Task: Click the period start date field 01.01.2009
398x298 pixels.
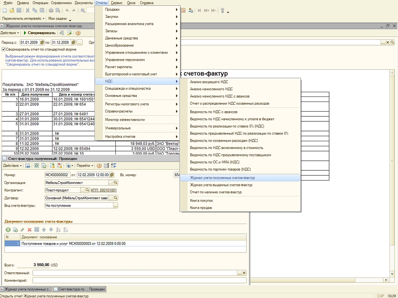Action: click(x=30, y=42)
